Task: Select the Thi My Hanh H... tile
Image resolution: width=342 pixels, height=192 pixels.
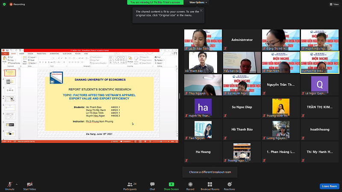Action: point(320,152)
